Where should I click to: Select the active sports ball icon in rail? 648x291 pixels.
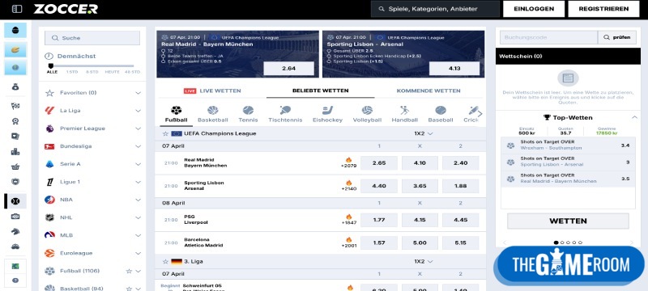click(x=15, y=200)
